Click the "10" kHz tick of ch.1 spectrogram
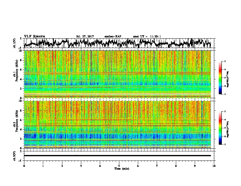Screen dimensions: 241x186 click(x=21, y=51)
